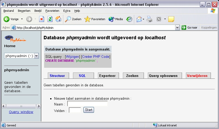Expand the Mail dropdown arrow

pos(143,19)
